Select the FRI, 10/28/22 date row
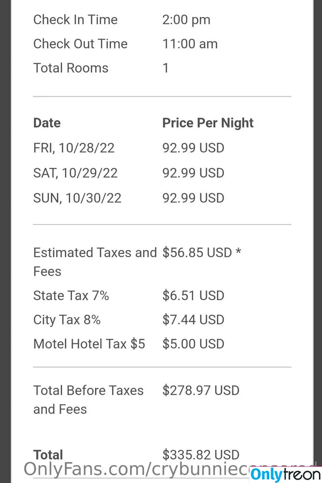 click(x=162, y=148)
